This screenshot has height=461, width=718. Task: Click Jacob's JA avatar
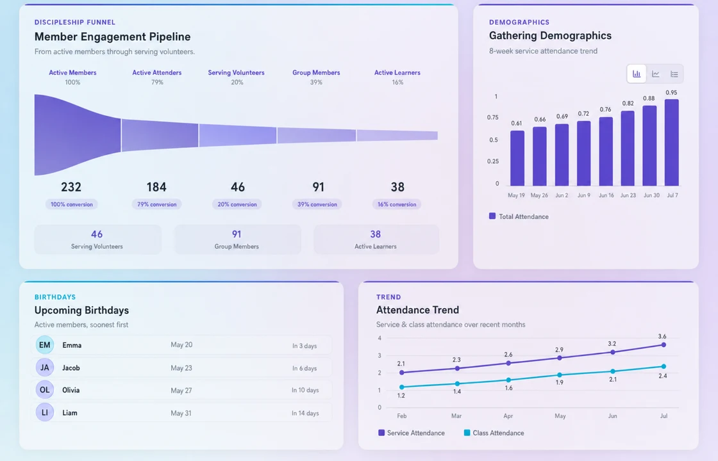click(x=45, y=368)
